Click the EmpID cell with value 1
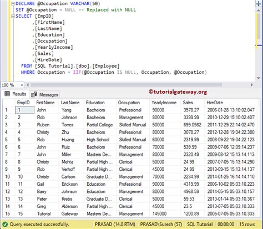263x229 pixels. pyautogui.click(x=24, y=110)
